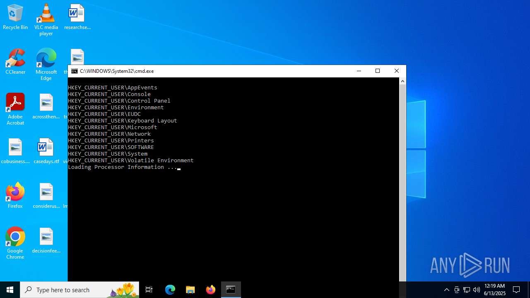This screenshot has height=298, width=530.
Task: Click the taskbar clock showing 12:19 AM
Action: [x=495, y=290]
